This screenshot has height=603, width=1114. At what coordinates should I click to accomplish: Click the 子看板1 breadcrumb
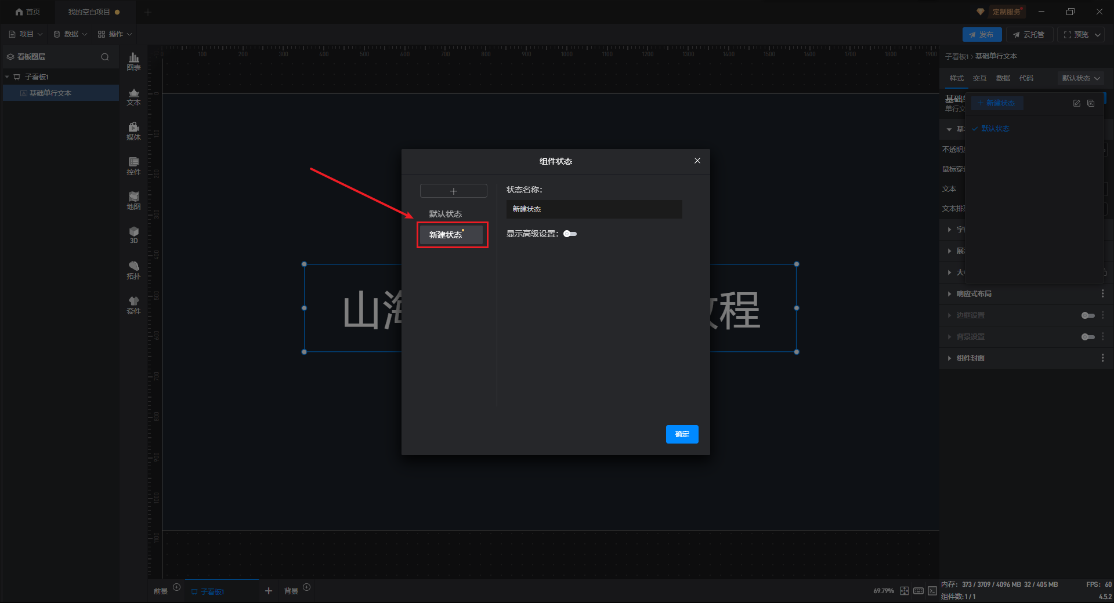coord(956,56)
